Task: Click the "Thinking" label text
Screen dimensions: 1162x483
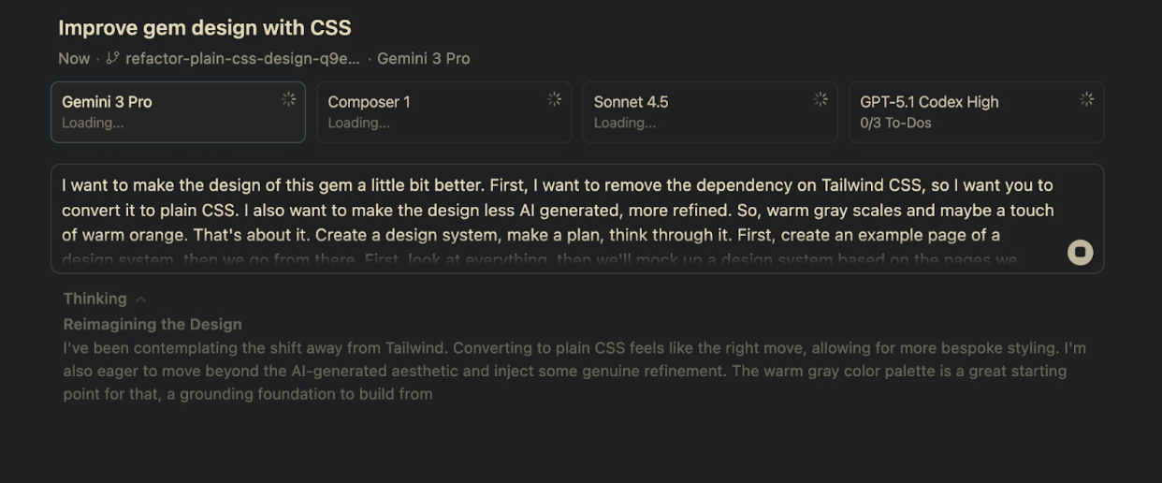Action: [x=94, y=299]
